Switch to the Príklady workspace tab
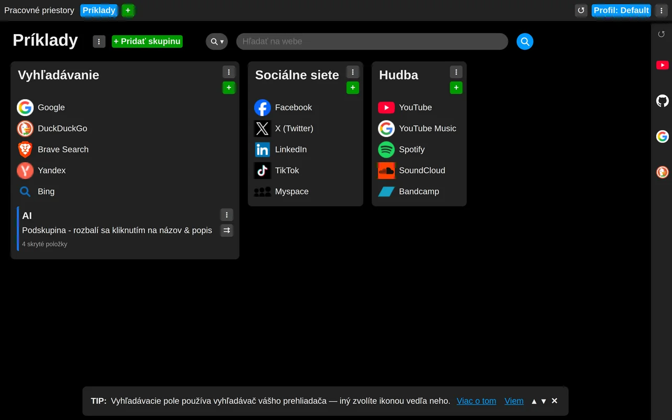 (99, 10)
